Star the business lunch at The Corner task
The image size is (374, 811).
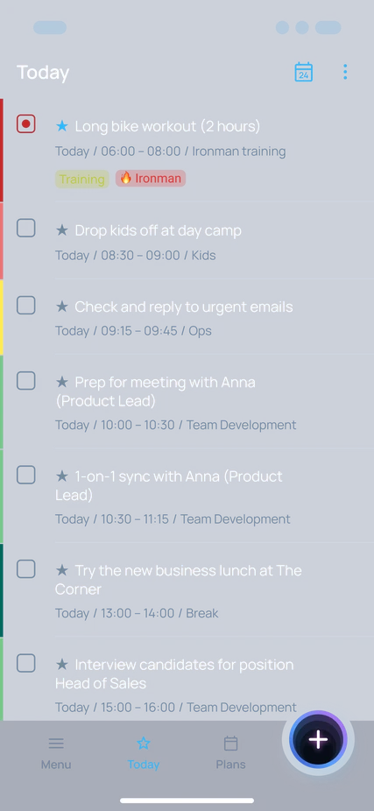tap(62, 570)
